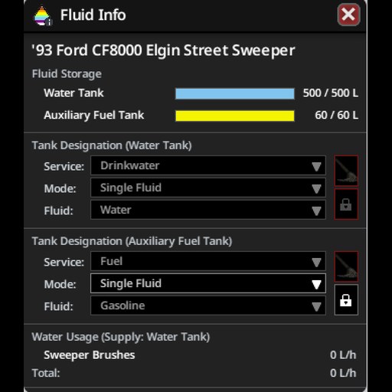Open the Fuel service dropdown

[208, 261]
